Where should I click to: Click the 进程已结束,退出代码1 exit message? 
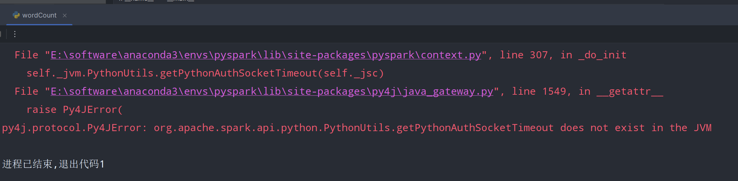pyautogui.click(x=53, y=164)
